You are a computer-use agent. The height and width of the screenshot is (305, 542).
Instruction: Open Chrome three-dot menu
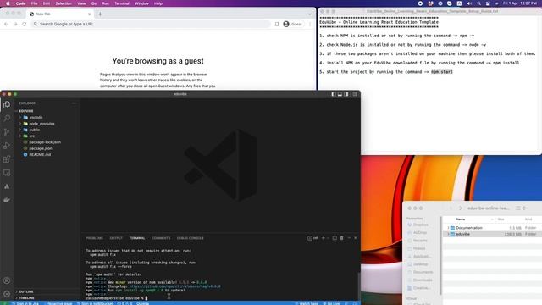(x=310, y=24)
